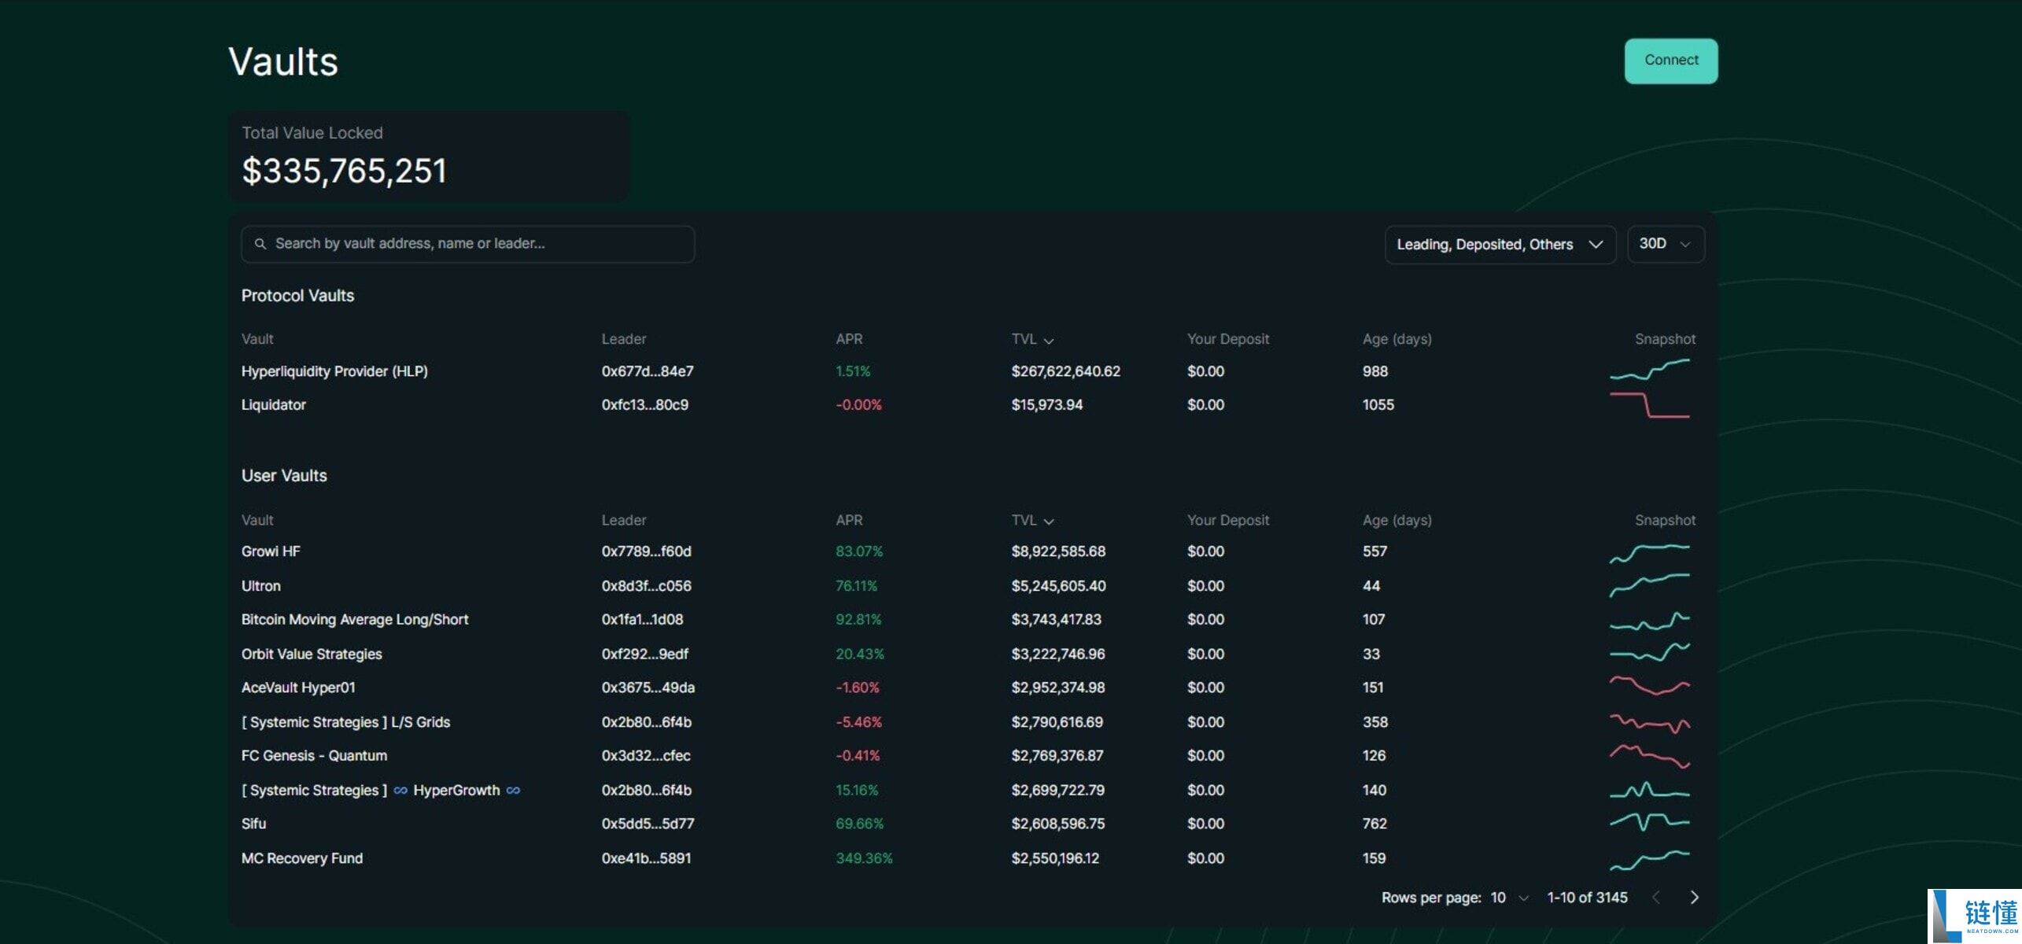Click the MC Recovery Fund snapshot chart
This screenshot has height=944, width=2022.
[x=1649, y=860]
